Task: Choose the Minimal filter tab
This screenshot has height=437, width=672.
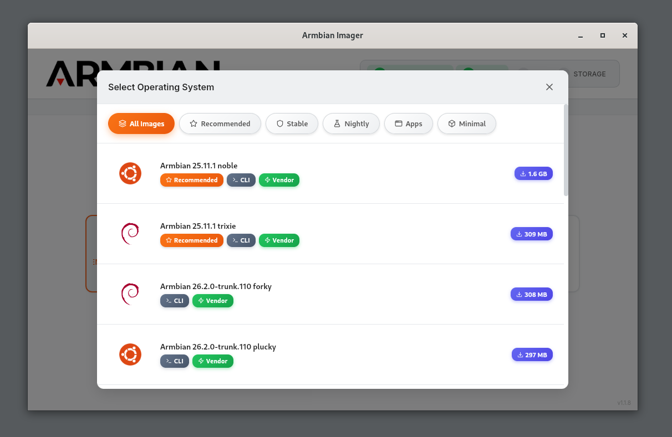Action: point(467,124)
